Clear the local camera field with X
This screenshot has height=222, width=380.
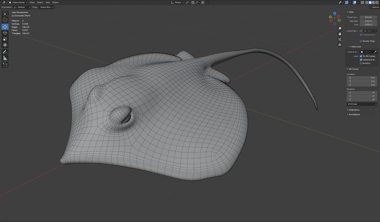(375, 31)
